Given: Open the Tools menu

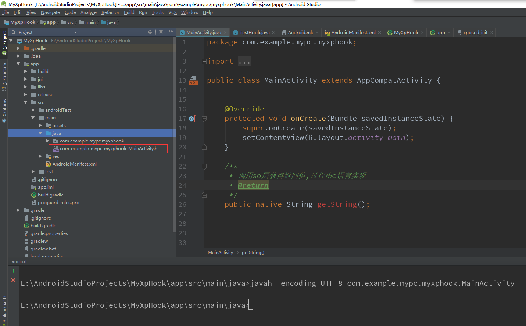Looking at the screenshot, I should point(158,12).
